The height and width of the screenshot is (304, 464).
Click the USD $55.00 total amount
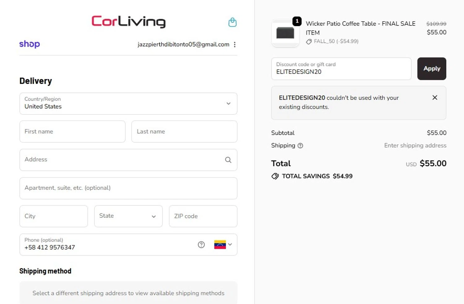[426, 164]
